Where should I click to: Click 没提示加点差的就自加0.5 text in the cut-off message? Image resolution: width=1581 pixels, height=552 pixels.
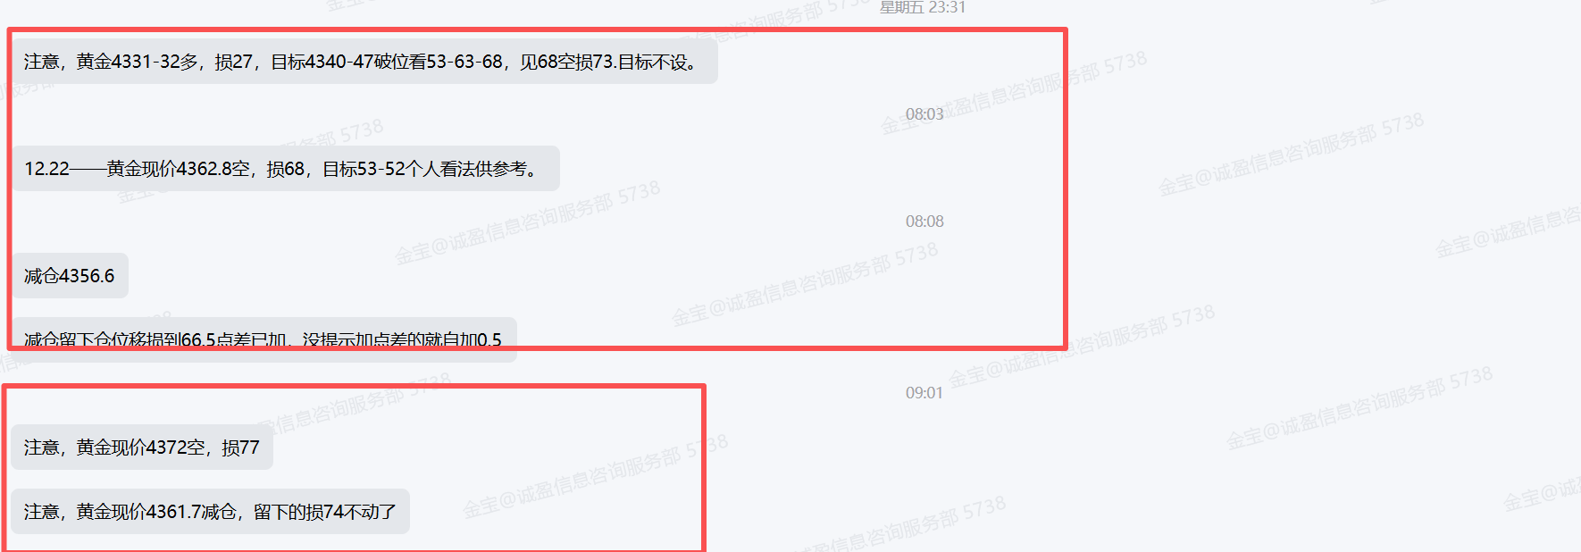coord(402,340)
